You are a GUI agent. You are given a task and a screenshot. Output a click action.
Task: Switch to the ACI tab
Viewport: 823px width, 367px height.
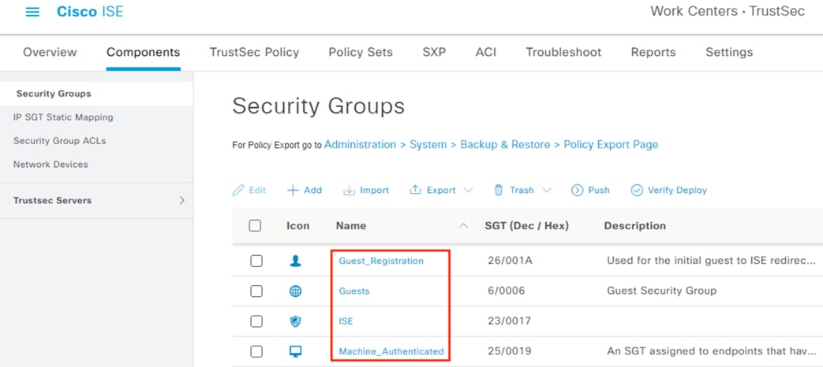486,52
